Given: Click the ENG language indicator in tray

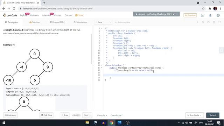Looking at the screenshot, I should 201,123.
